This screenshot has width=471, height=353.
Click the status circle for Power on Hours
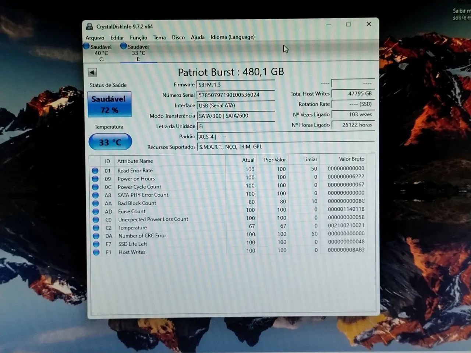click(x=95, y=179)
